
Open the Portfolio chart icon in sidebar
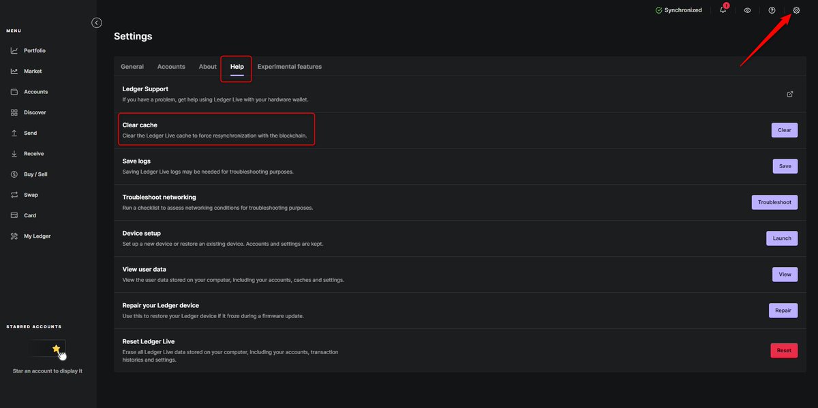(x=14, y=51)
